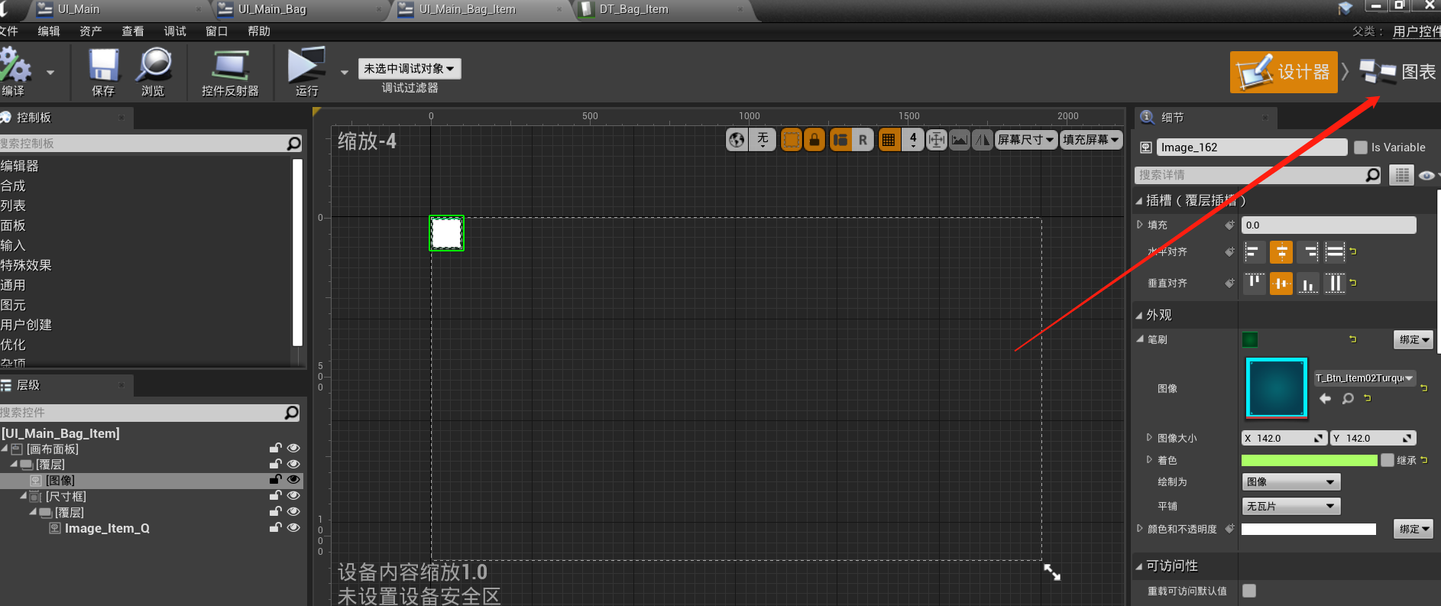Click the layout mode icon beside R
Screen dimensions: 1441x606
[840, 140]
